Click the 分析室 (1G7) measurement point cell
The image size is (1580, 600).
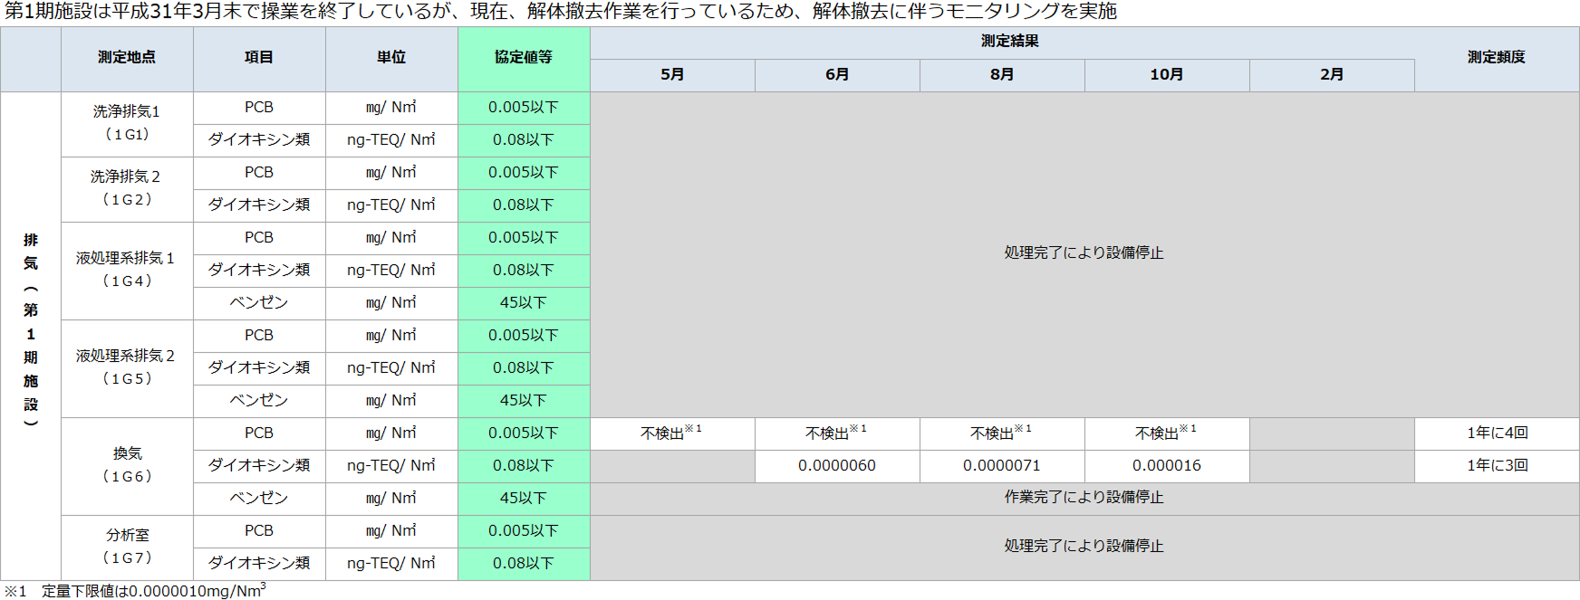(x=127, y=547)
